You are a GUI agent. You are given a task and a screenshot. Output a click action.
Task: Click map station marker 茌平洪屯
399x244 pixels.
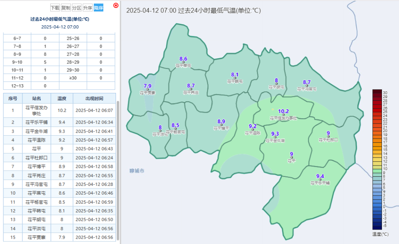160,131
